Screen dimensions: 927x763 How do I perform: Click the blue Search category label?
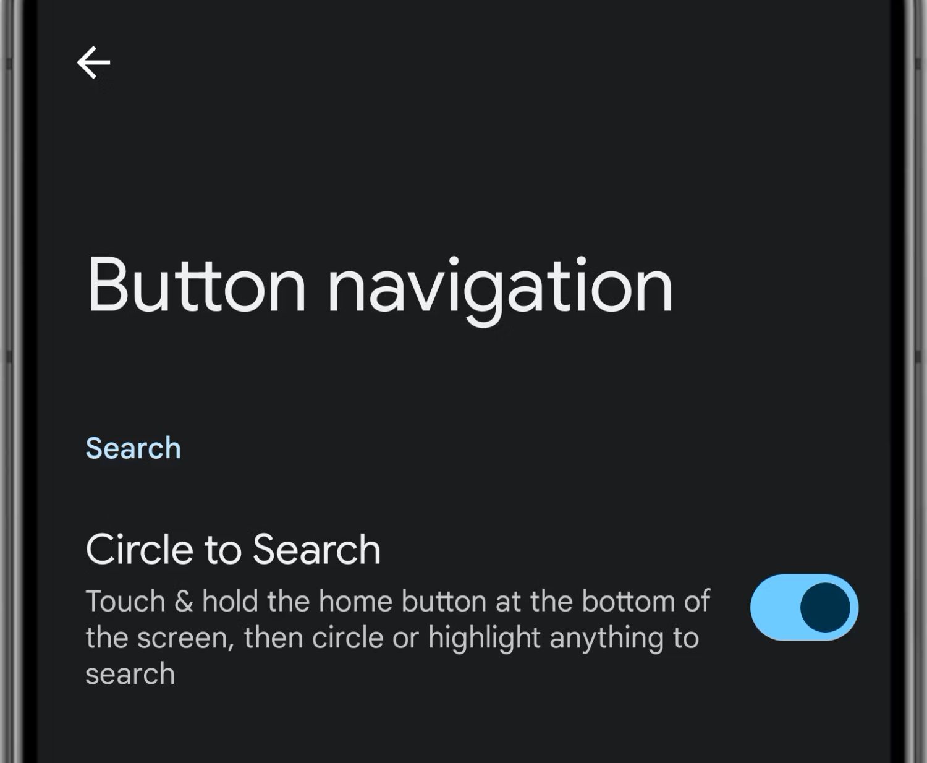(x=133, y=448)
